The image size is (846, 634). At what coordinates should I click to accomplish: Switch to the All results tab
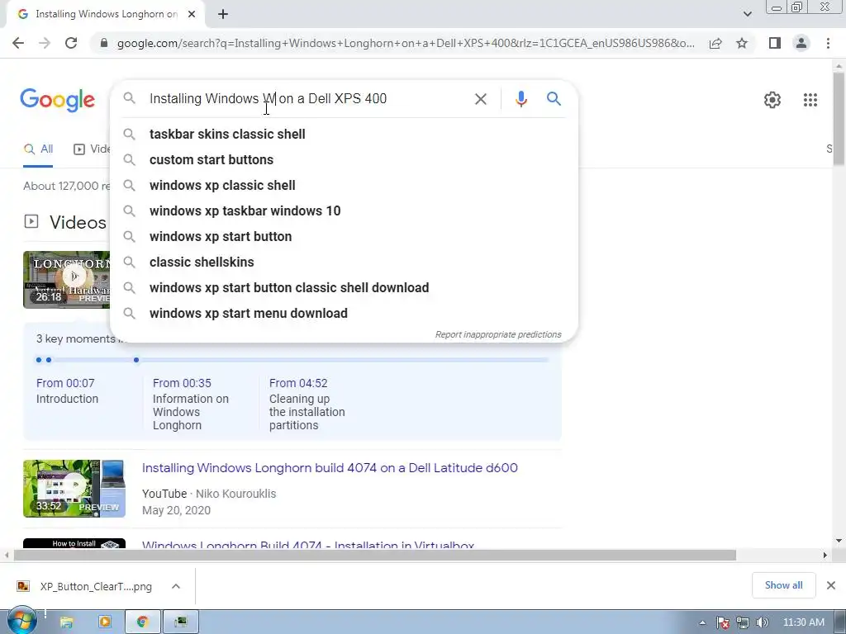pos(38,149)
